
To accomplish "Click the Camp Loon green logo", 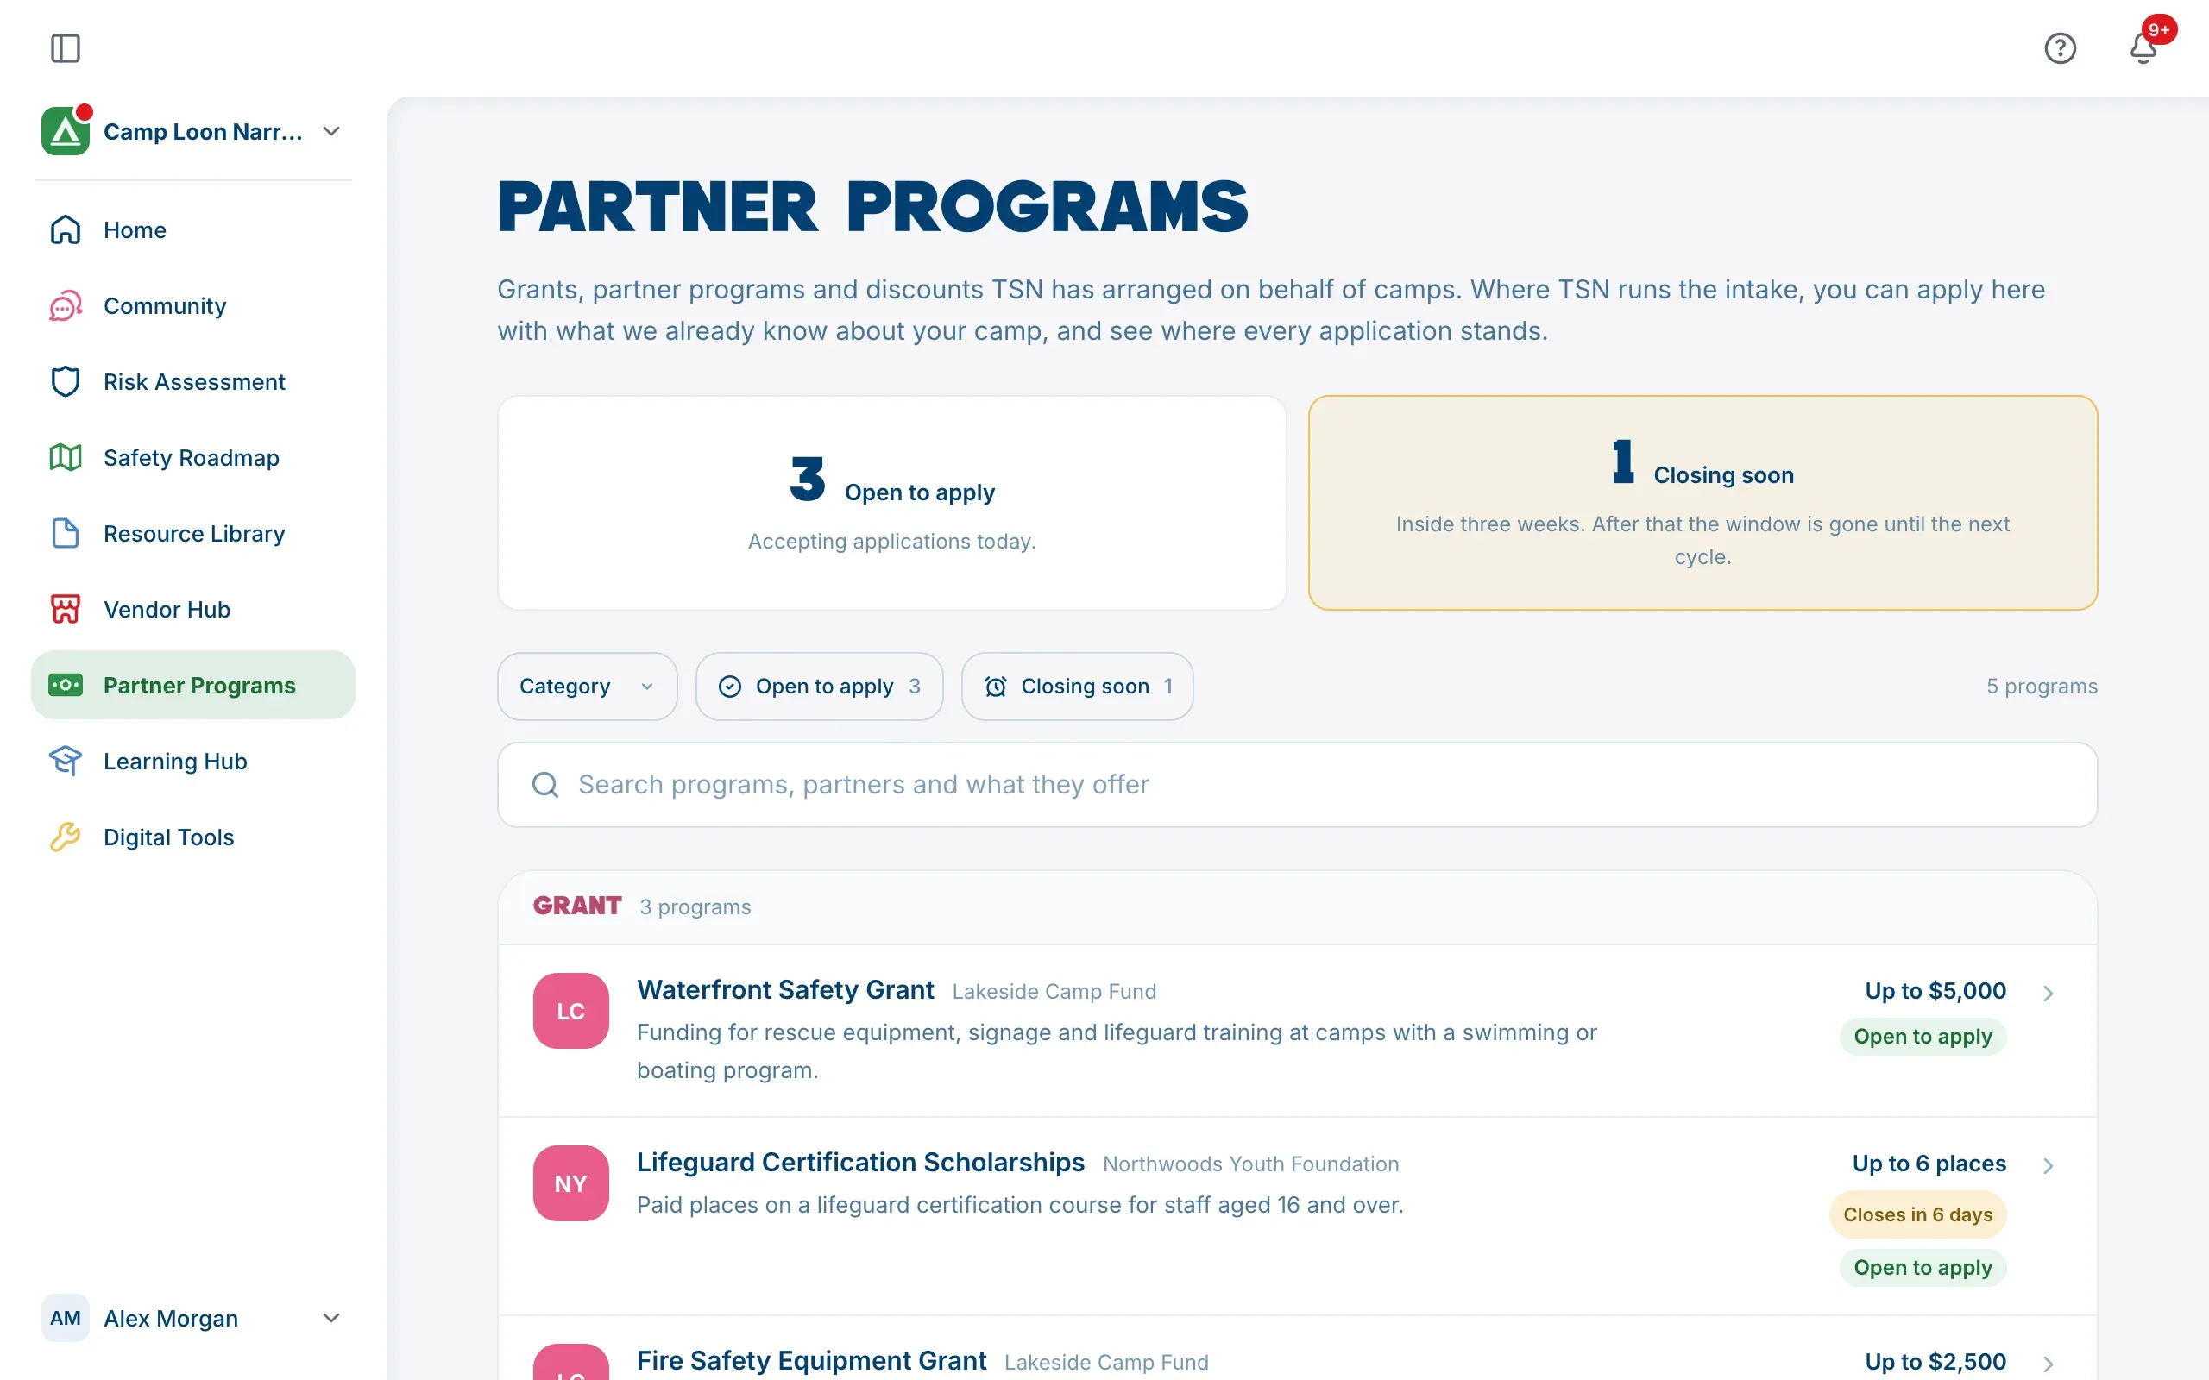I will point(65,131).
